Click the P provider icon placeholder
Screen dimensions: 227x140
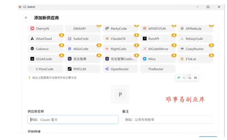[120, 94]
